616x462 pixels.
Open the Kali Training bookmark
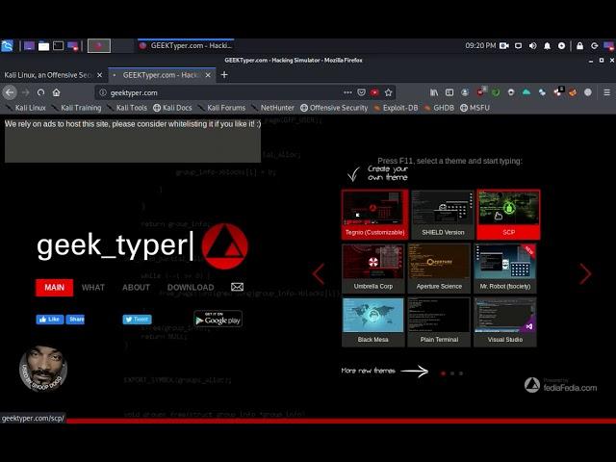click(76, 108)
